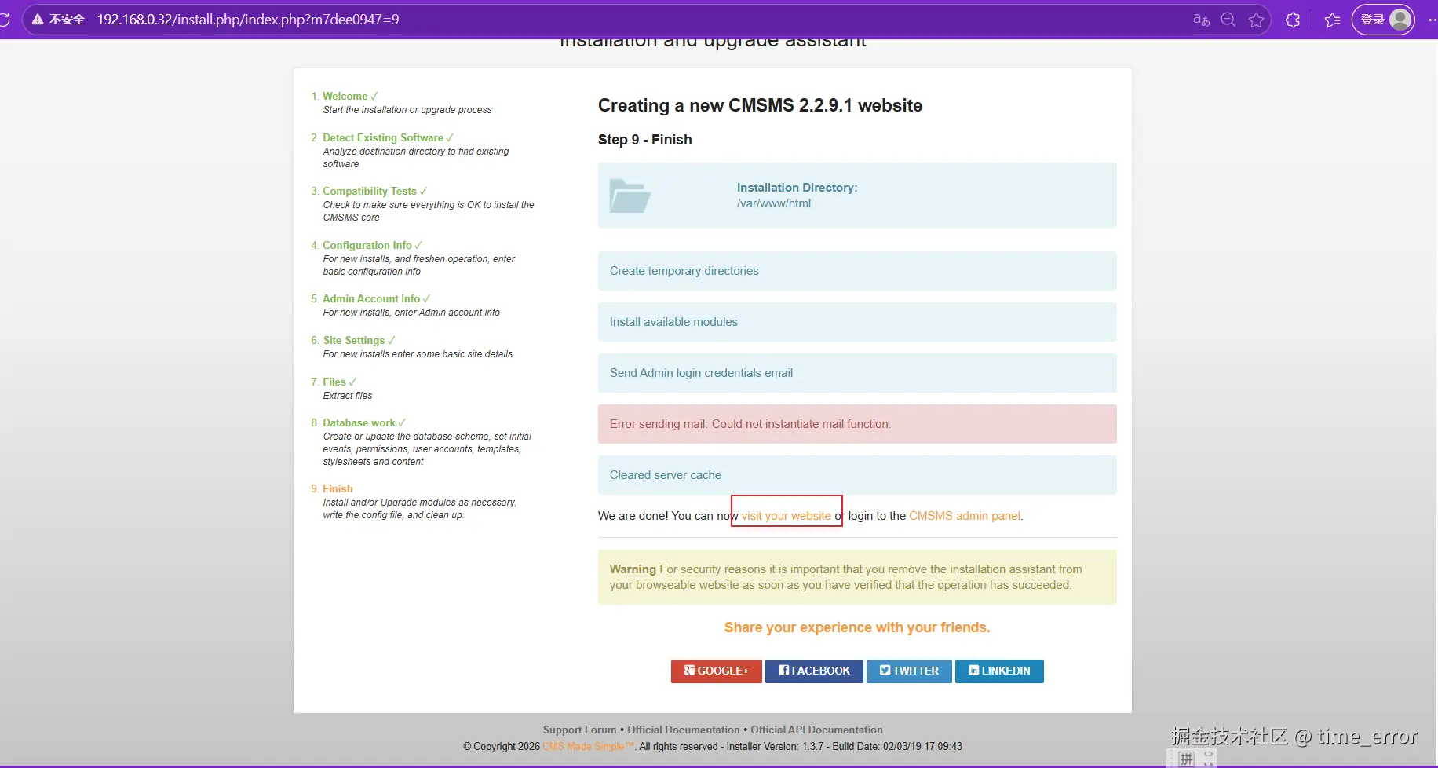Image resolution: width=1438 pixels, height=768 pixels.
Task: Click the 'Install available modules' message
Action: coord(857,322)
